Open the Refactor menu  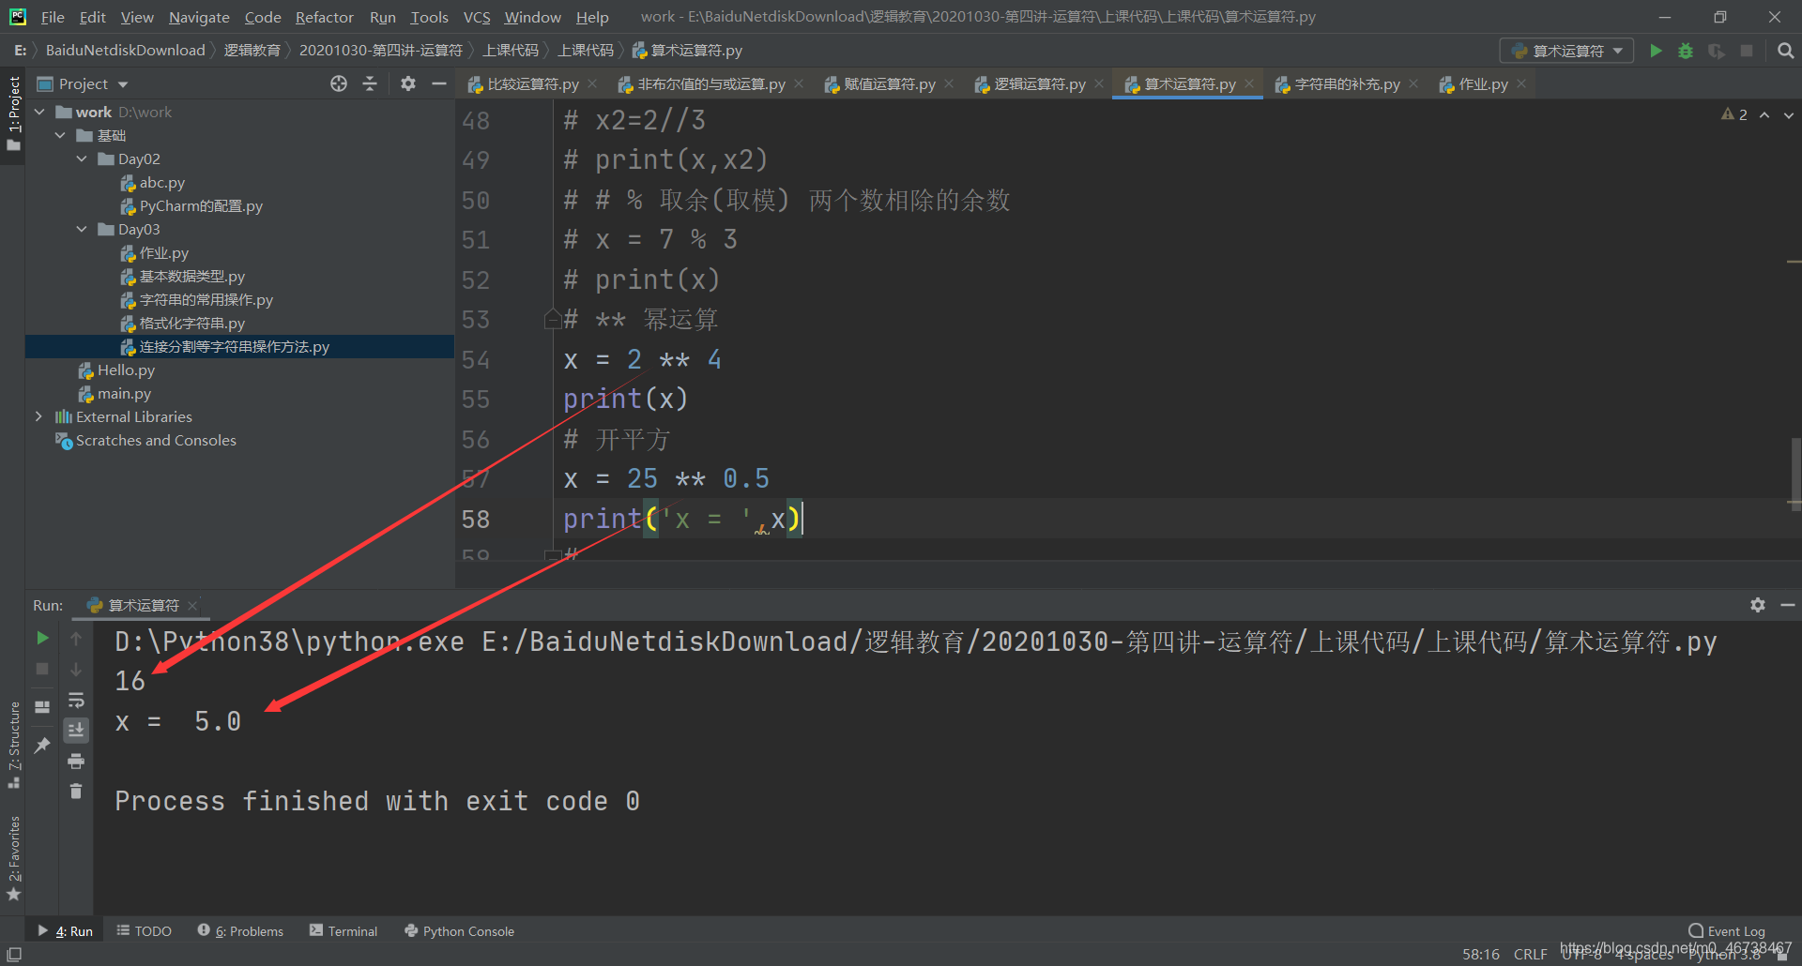click(x=324, y=17)
